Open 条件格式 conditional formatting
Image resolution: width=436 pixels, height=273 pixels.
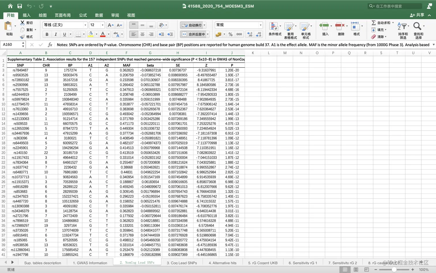click(275, 29)
